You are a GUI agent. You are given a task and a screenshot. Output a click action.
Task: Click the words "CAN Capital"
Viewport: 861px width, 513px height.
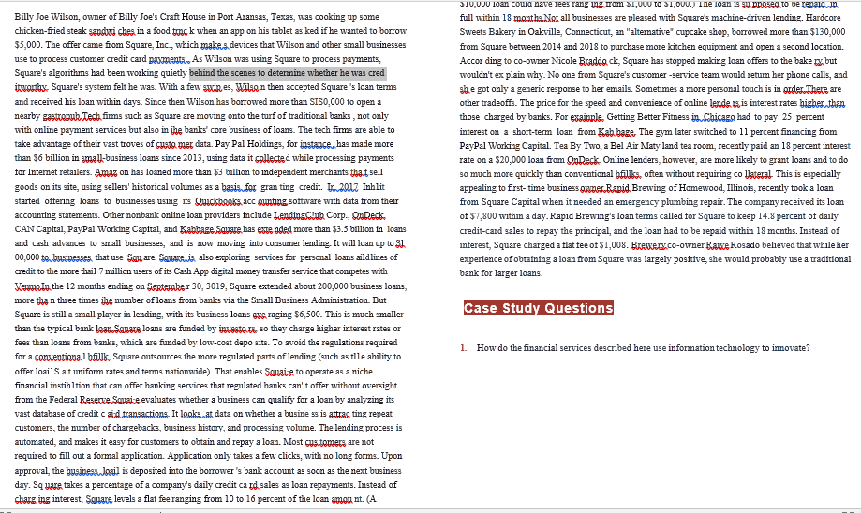(x=39, y=228)
